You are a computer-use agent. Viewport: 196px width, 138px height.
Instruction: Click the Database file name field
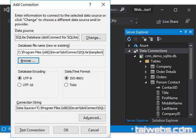click(x=60, y=53)
